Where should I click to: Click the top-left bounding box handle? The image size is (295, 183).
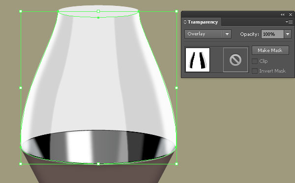[x=21, y=11]
